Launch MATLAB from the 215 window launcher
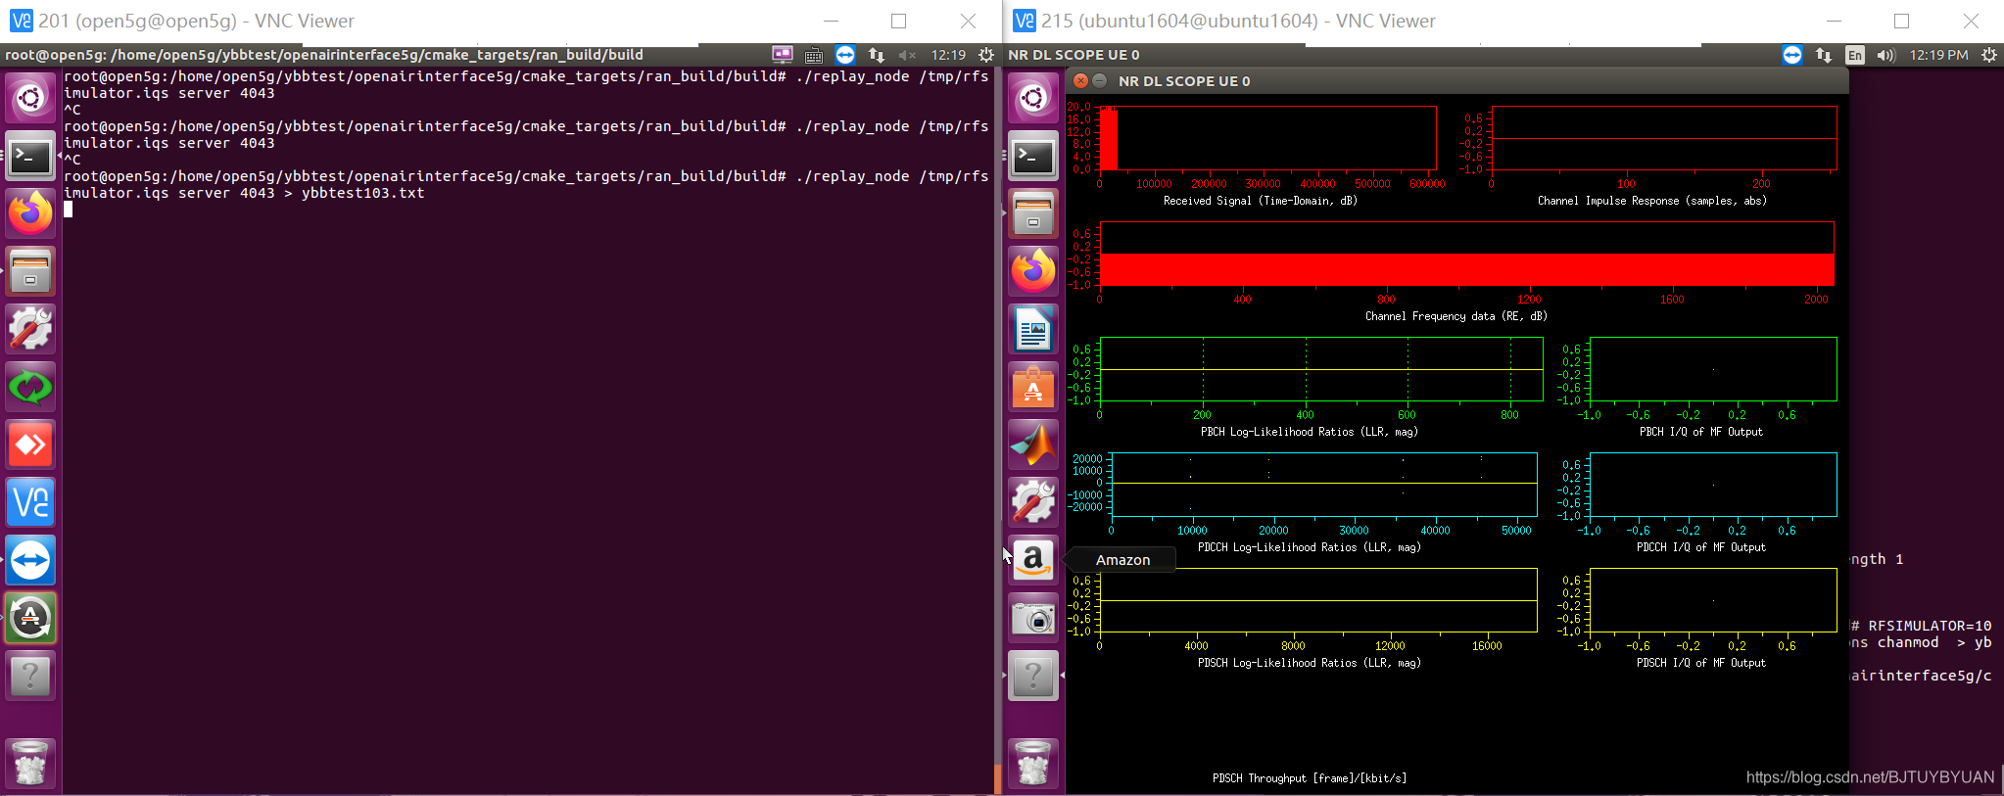 [x=1033, y=445]
